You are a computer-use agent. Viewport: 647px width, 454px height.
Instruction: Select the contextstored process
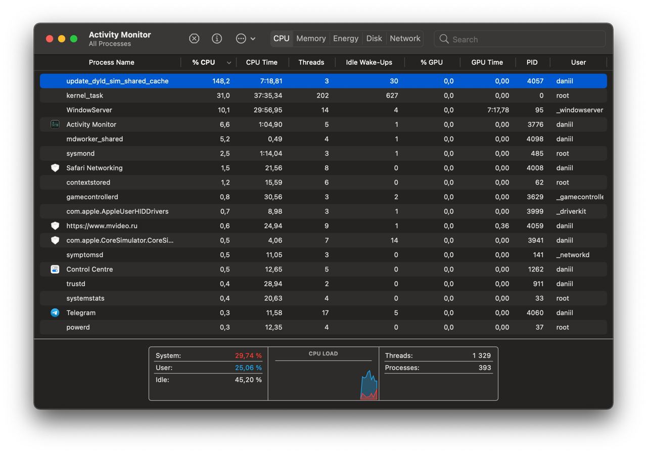coord(323,183)
